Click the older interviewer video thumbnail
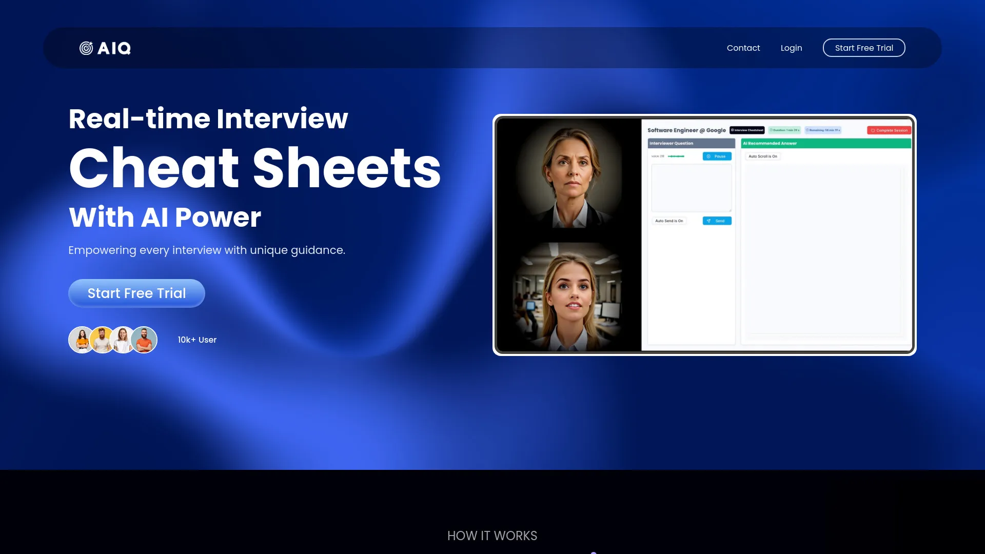This screenshot has height=554, width=985. tap(569, 177)
